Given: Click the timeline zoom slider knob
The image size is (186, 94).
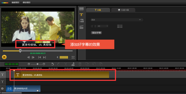Looking at the screenshot, I should [37, 64].
